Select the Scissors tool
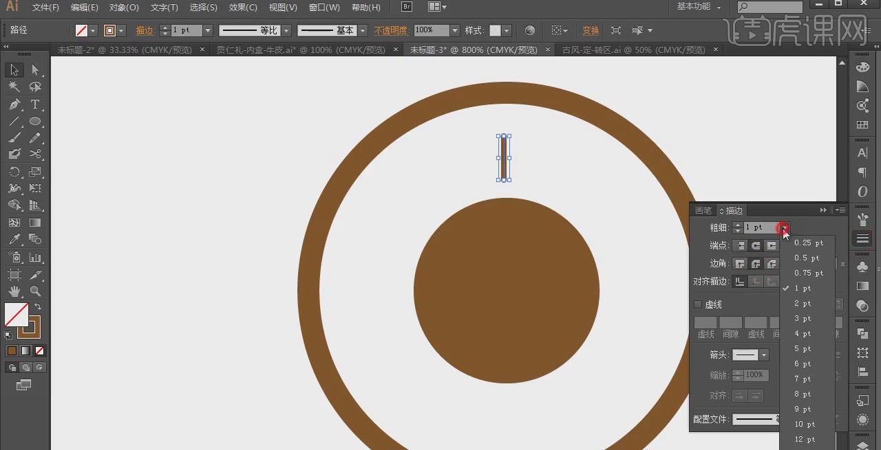The width and height of the screenshot is (881, 450). 35,155
